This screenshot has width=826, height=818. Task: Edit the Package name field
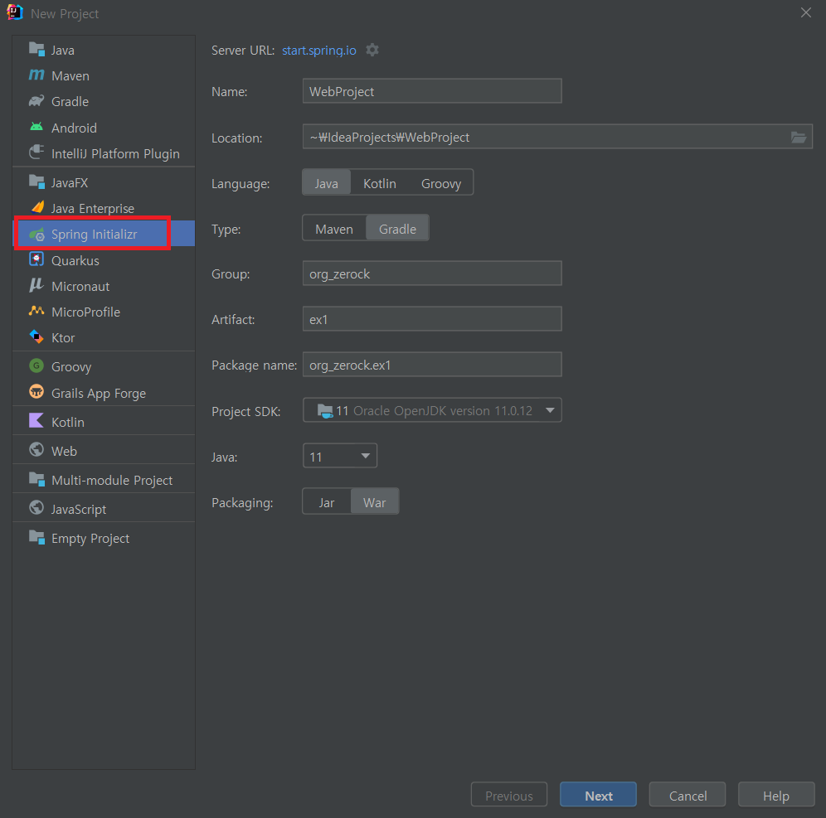(x=432, y=365)
